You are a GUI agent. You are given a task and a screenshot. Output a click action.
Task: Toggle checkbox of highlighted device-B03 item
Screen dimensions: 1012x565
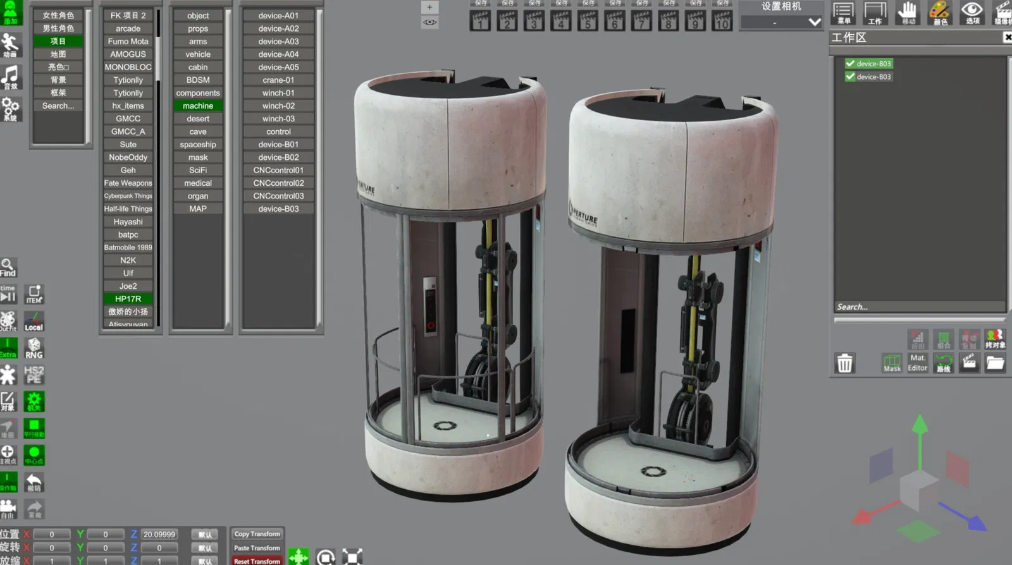pyautogui.click(x=850, y=64)
